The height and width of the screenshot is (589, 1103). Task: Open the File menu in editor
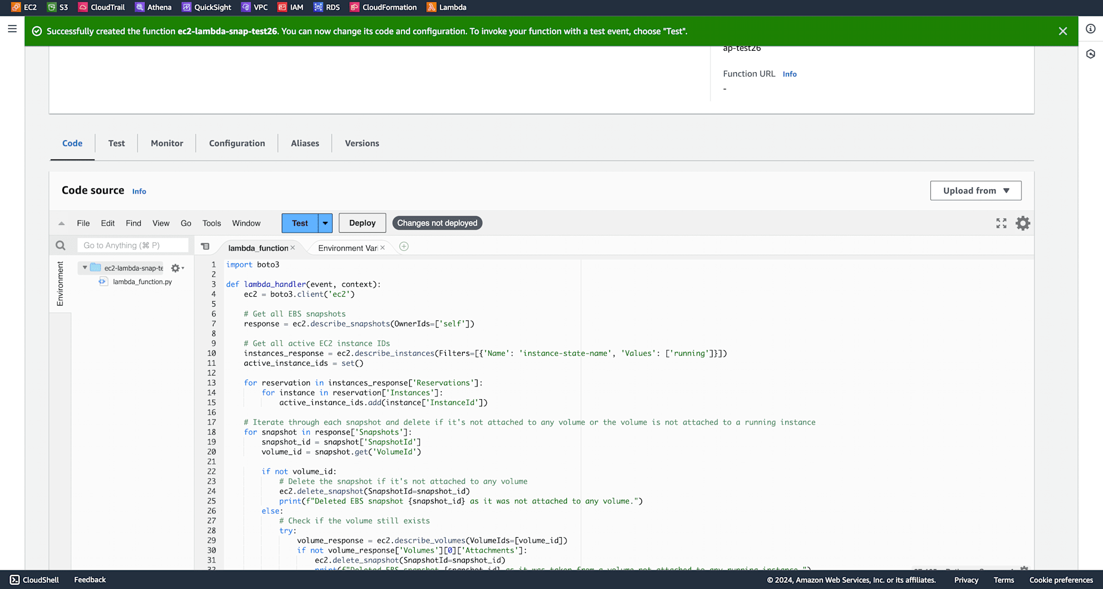[83, 223]
